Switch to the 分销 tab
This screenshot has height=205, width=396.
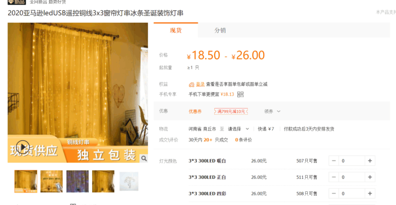(220, 30)
